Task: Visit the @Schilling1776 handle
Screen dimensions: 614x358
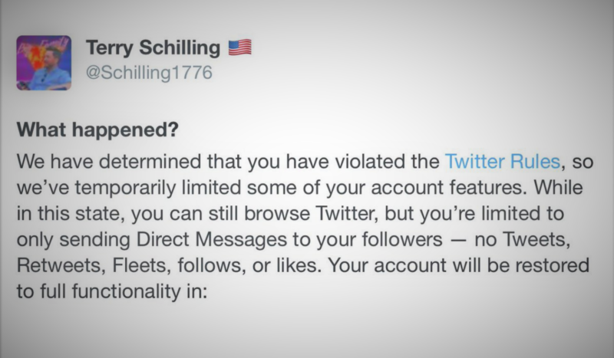Action: pos(149,73)
